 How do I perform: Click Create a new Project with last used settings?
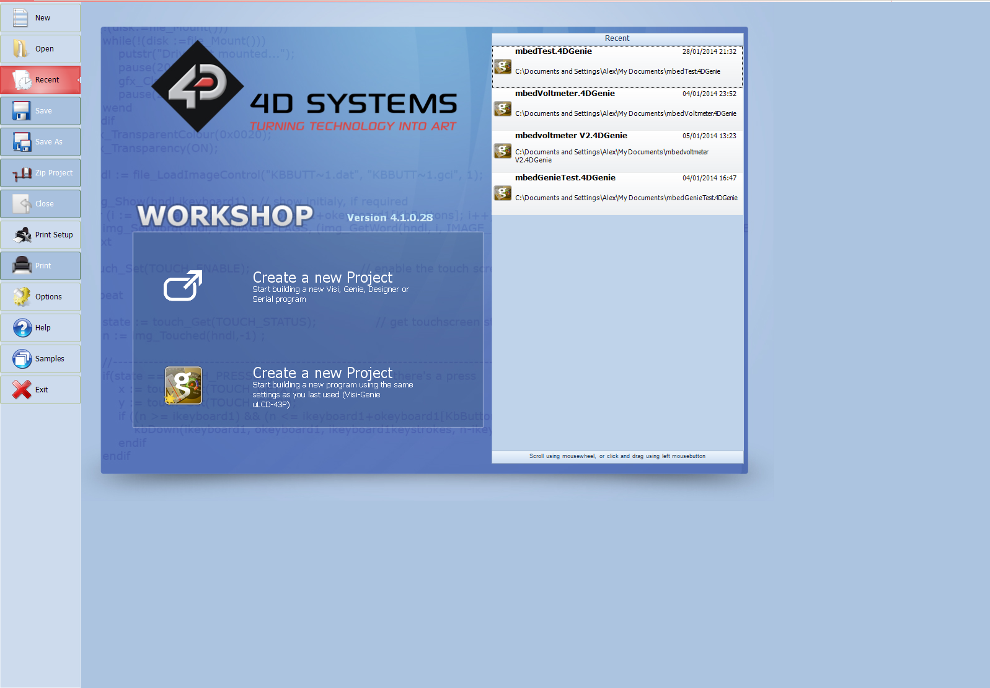[322, 373]
